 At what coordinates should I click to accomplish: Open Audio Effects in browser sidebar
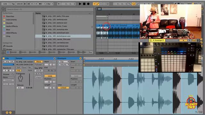point(12,26)
